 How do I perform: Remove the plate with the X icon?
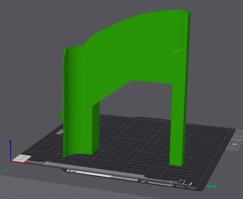[240, 131]
